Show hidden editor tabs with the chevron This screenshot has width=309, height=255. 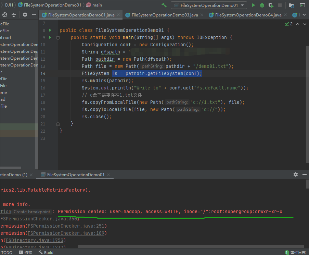(x=304, y=15)
